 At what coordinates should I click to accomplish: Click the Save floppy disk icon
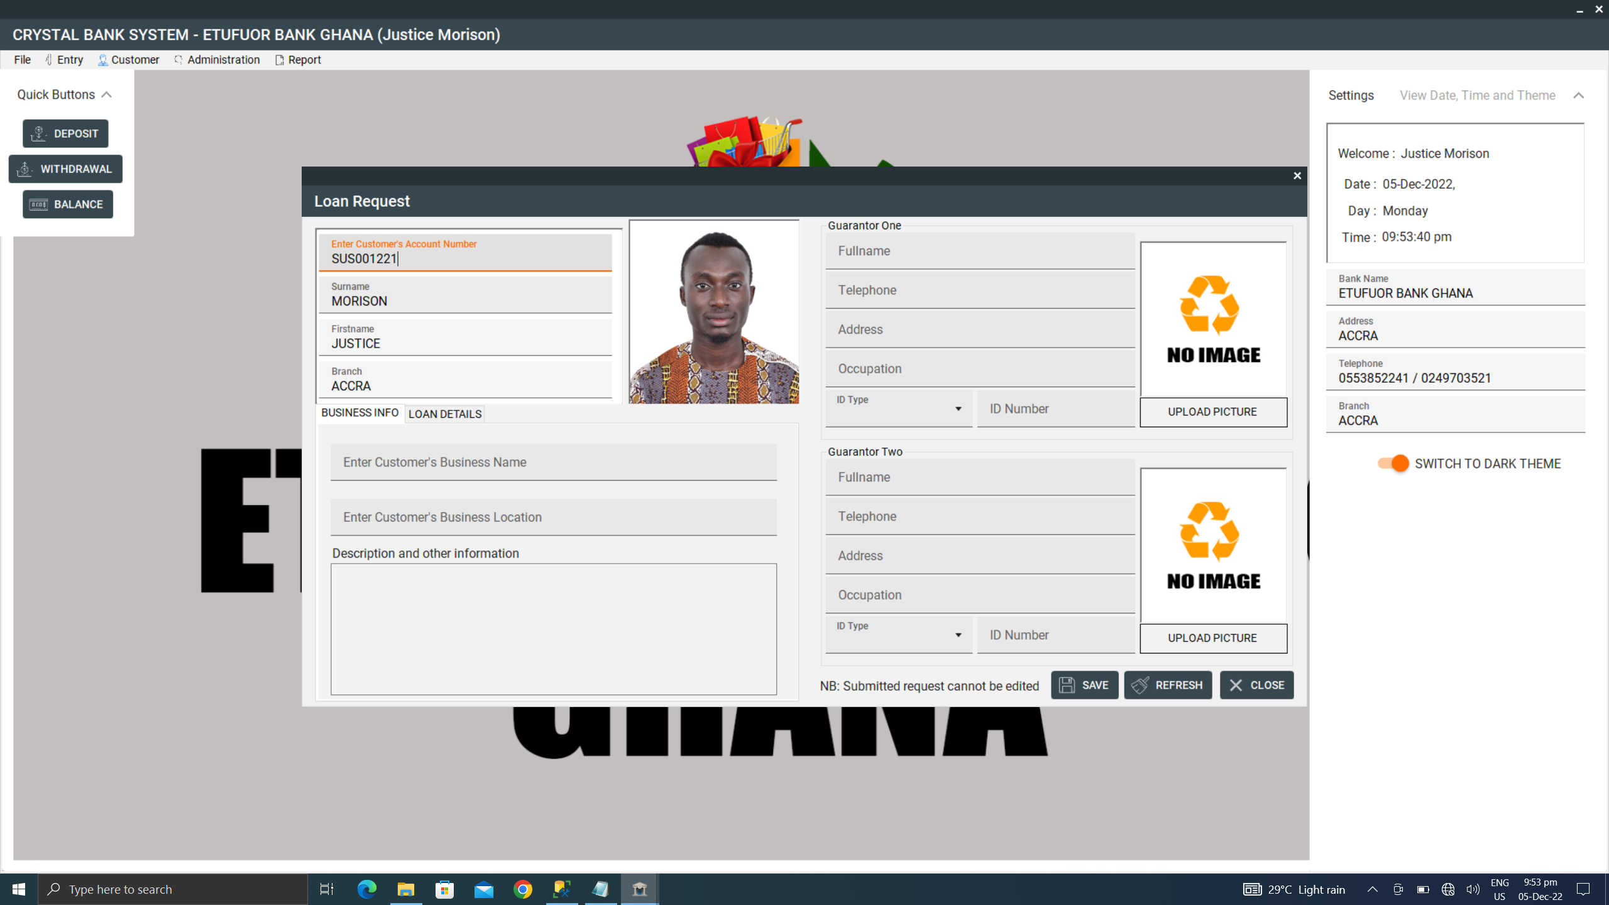1067,685
